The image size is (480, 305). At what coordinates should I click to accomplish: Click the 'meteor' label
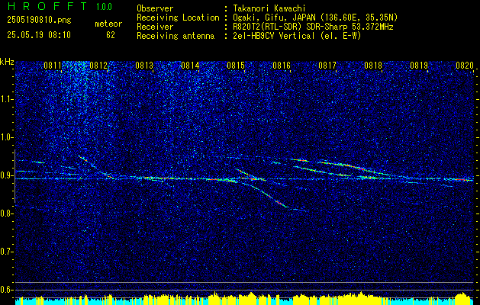click(108, 24)
